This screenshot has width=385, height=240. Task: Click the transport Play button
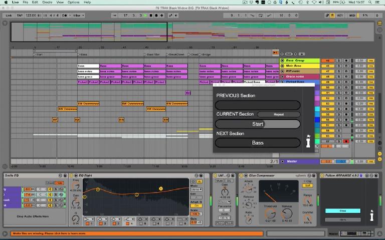point(145,15)
